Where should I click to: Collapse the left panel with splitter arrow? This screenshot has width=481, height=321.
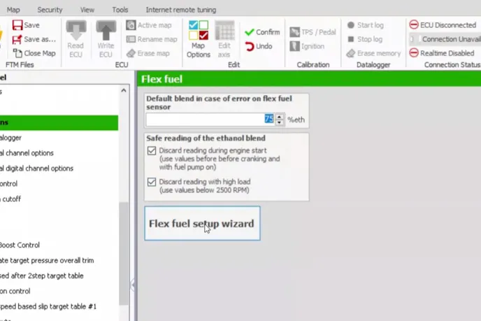click(133, 285)
